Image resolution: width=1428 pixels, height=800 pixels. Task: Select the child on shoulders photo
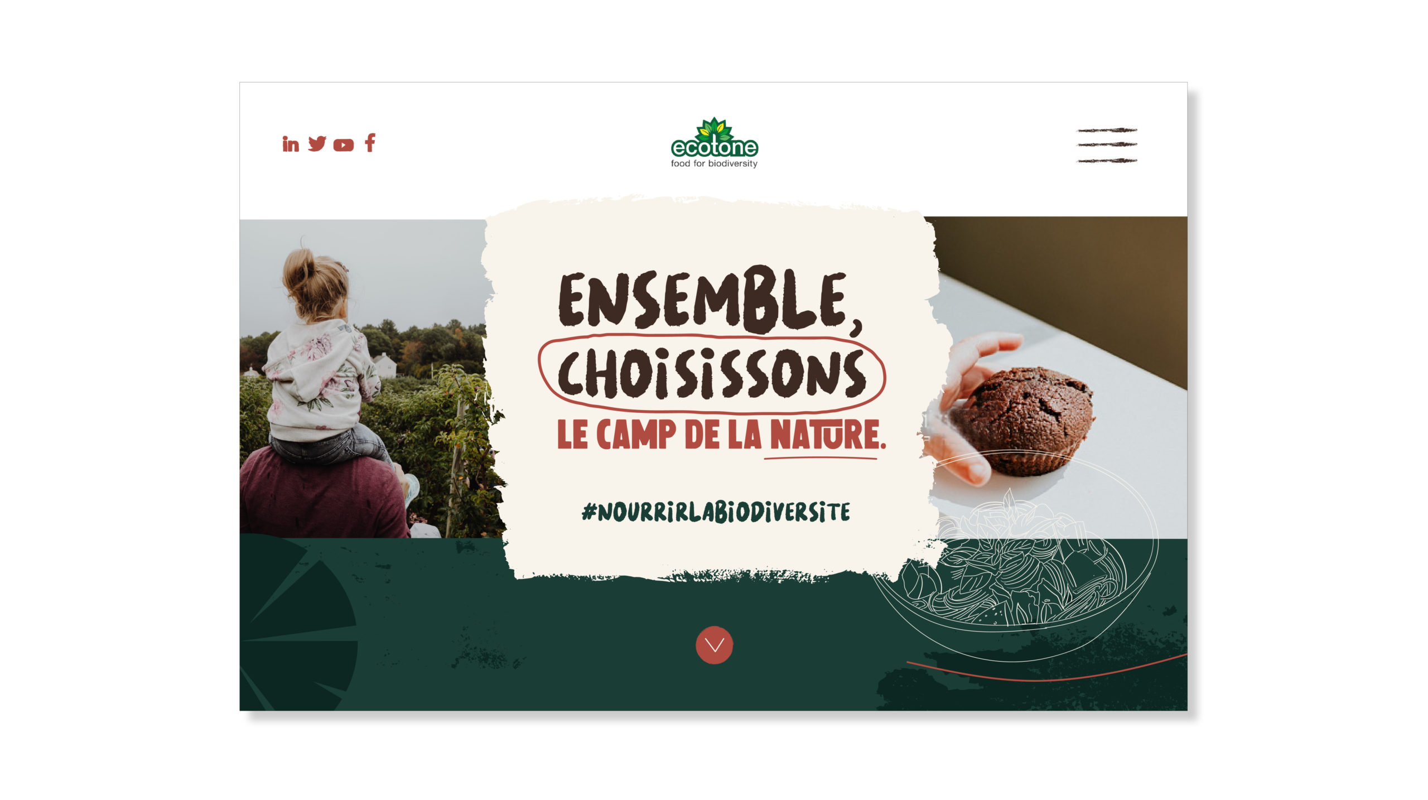point(368,378)
